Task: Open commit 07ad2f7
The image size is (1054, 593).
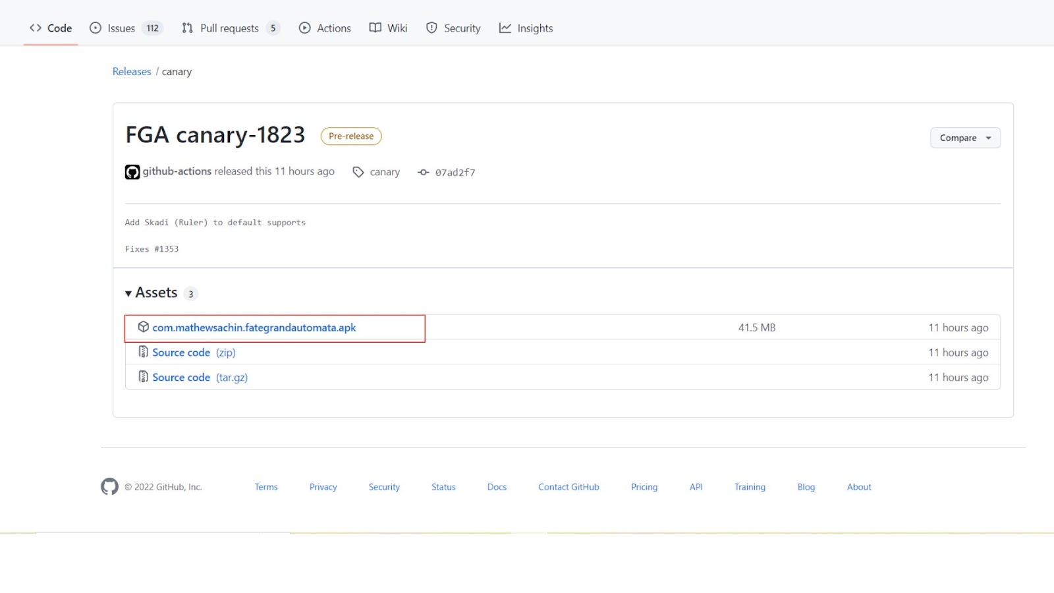Action: [x=455, y=173]
